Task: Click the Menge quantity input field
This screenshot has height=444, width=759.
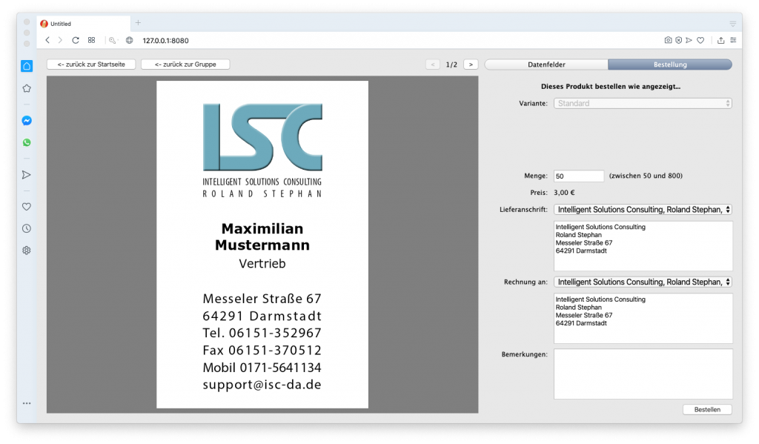Action: pyautogui.click(x=579, y=176)
